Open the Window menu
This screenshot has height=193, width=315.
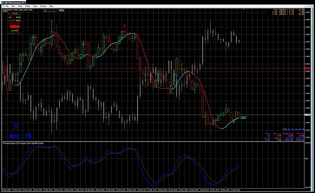43,6
